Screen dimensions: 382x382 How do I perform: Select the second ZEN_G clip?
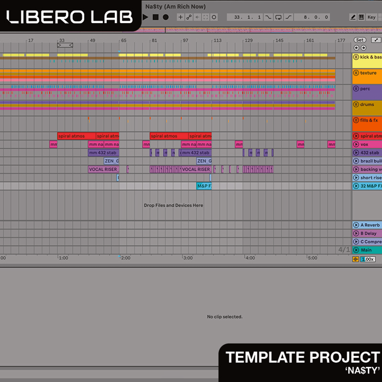click(204, 161)
